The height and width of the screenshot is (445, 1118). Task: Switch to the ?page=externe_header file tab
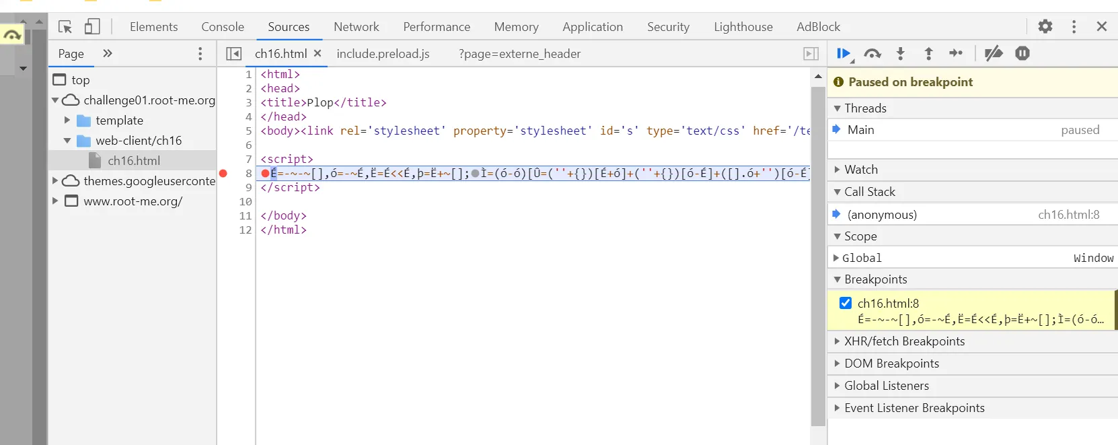(x=519, y=54)
